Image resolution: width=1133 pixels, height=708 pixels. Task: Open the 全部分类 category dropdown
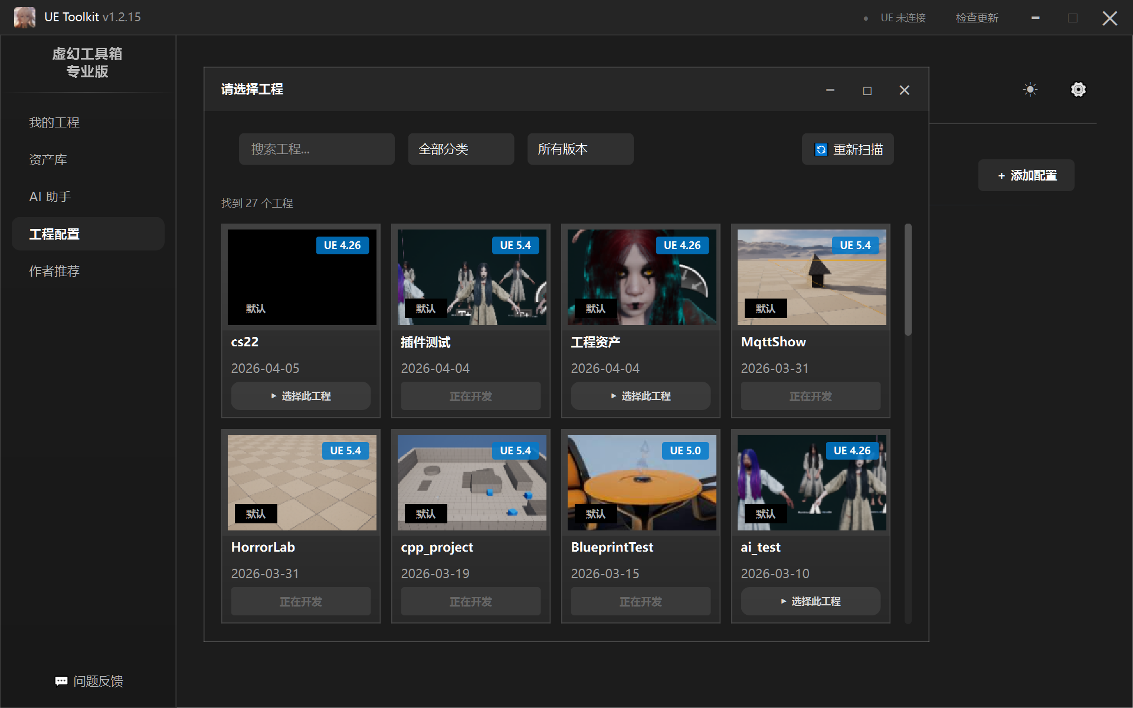pyautogui.click(x=461, y=149)
